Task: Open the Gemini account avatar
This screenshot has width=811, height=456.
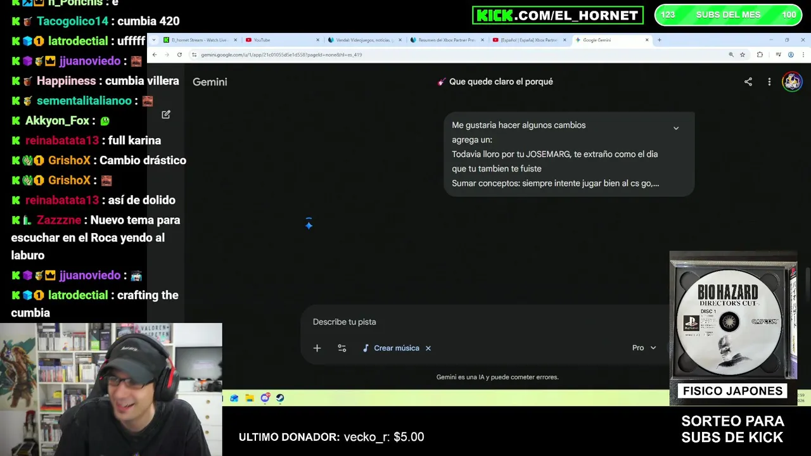Action: (792, 82)
